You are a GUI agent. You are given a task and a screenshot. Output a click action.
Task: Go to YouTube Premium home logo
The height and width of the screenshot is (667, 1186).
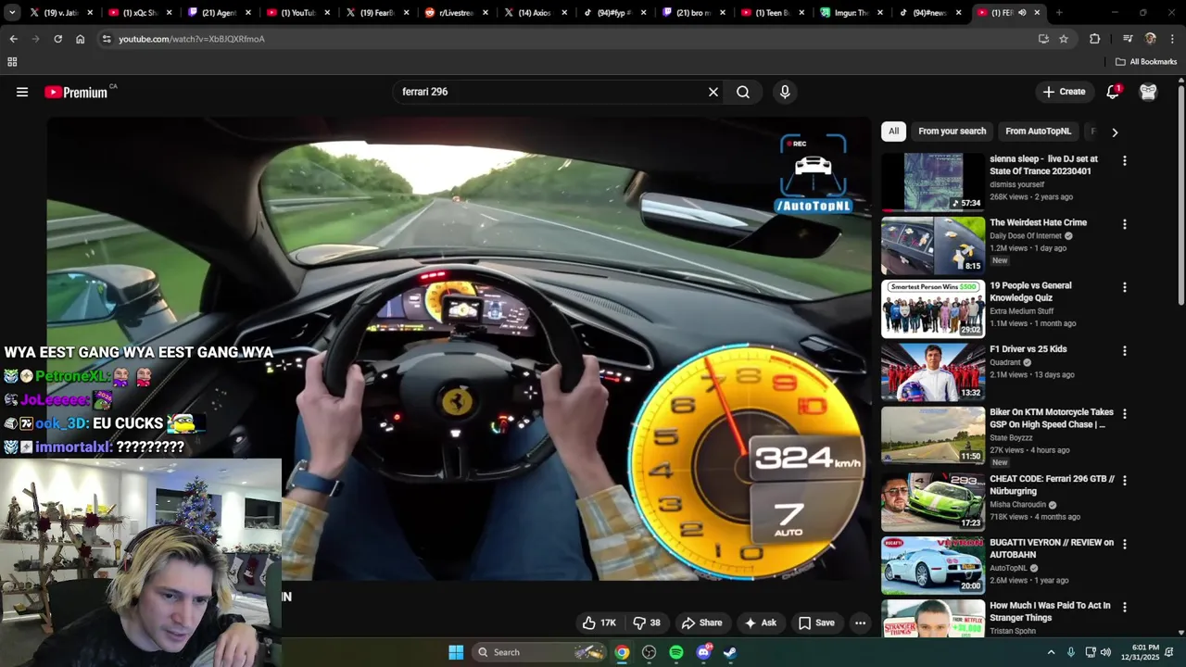pos(76,92)
